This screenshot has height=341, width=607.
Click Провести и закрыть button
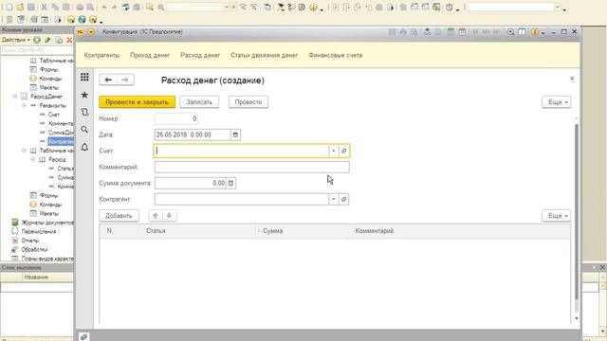137,102
